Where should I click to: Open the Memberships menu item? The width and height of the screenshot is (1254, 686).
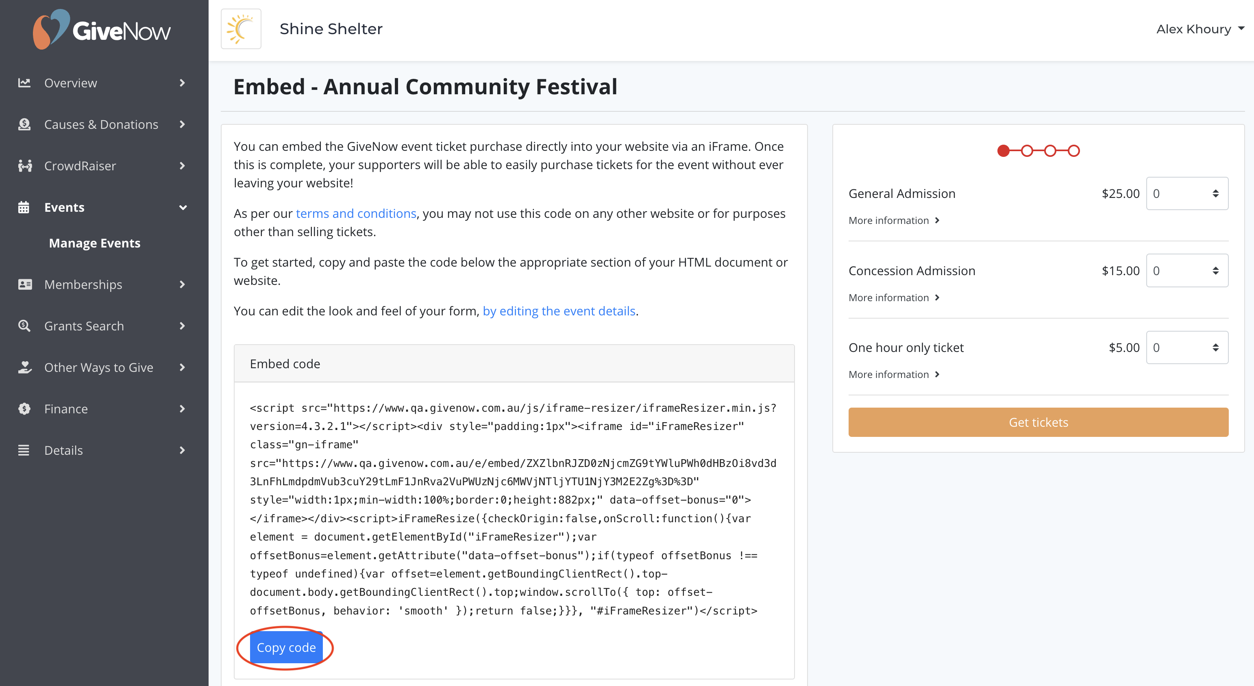(x=83, y=284)
